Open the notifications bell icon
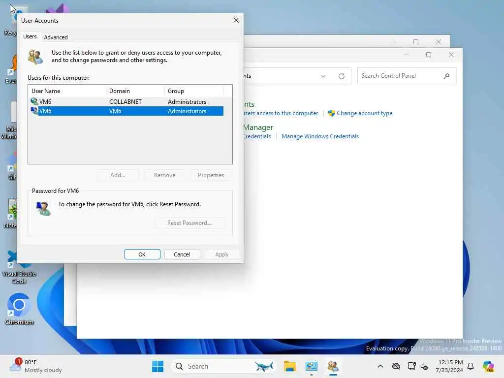504x378 pixels. coord(471,366)
